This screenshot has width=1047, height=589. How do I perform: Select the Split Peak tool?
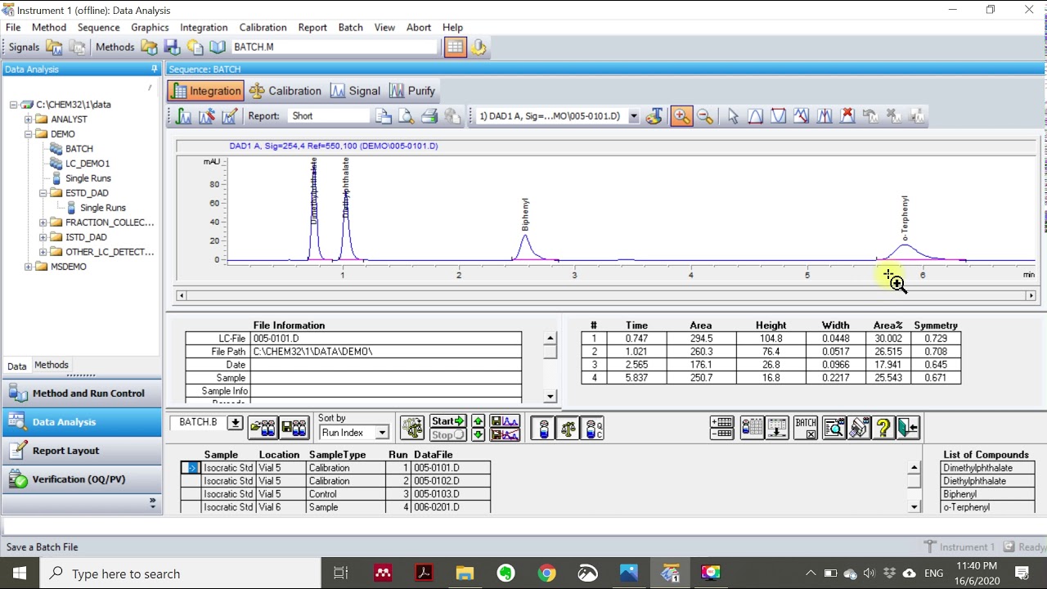[825, 116]
